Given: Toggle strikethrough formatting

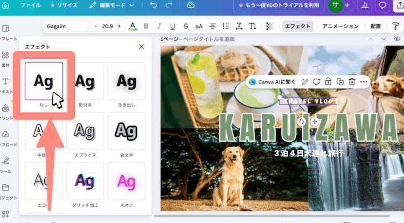Looking at the screenshot, I should pos(186,26).
